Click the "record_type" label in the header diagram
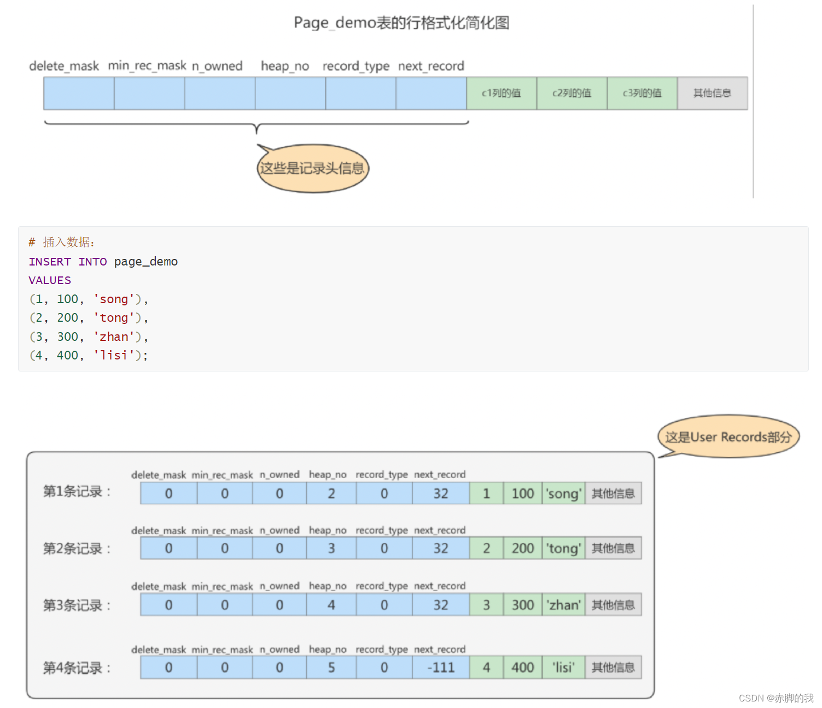 (356, 66)
